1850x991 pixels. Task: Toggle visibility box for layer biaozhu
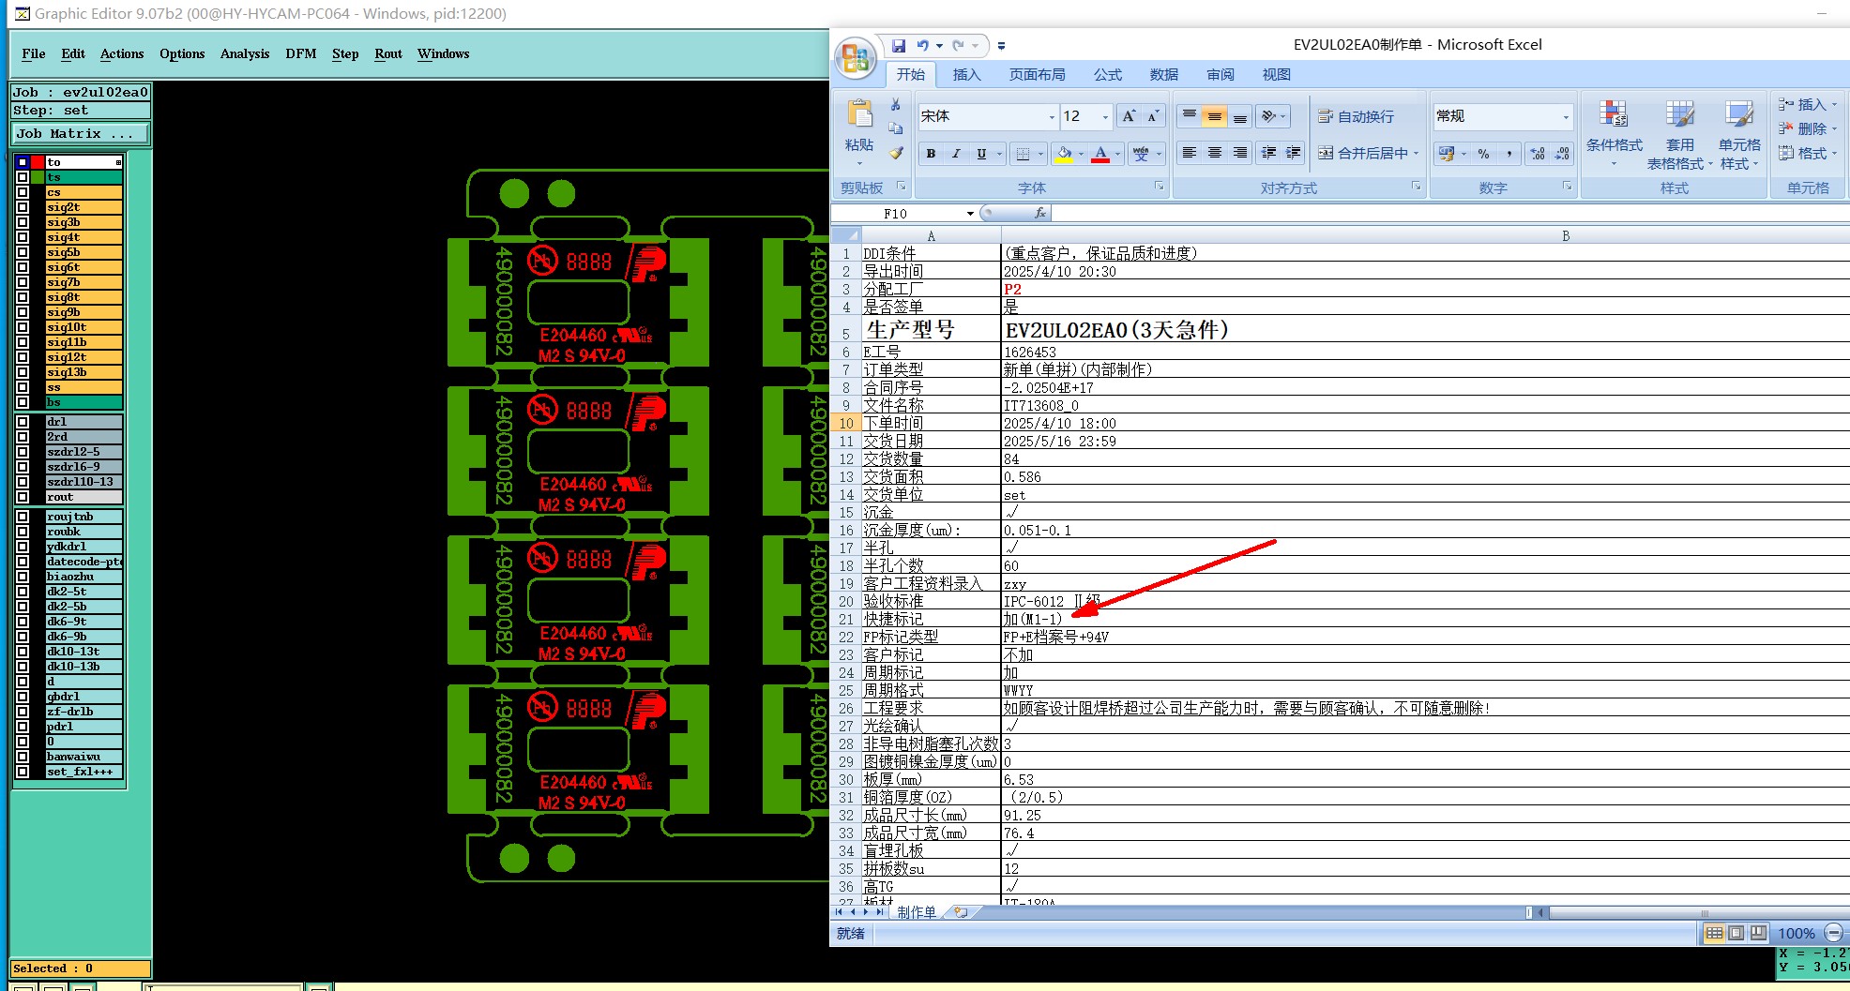tap(23, 577)
